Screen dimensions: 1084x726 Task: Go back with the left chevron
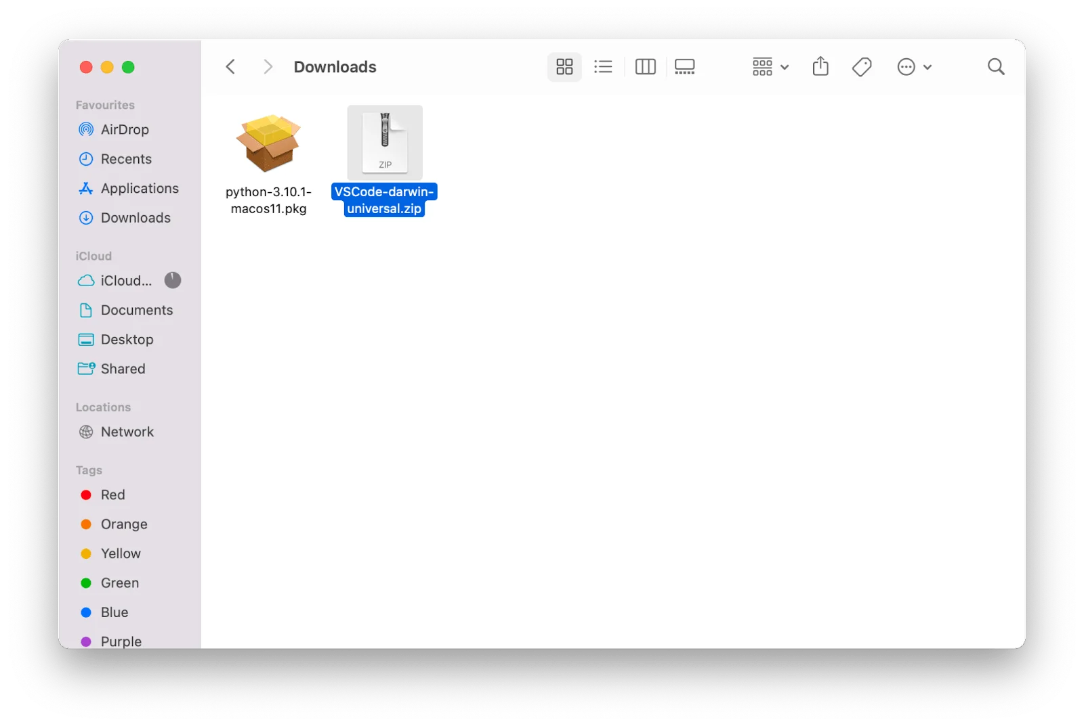click(230, 66)
